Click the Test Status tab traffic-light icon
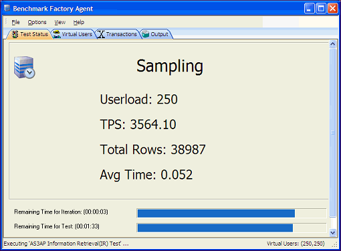341x251 pixels. tap(15, 34)
